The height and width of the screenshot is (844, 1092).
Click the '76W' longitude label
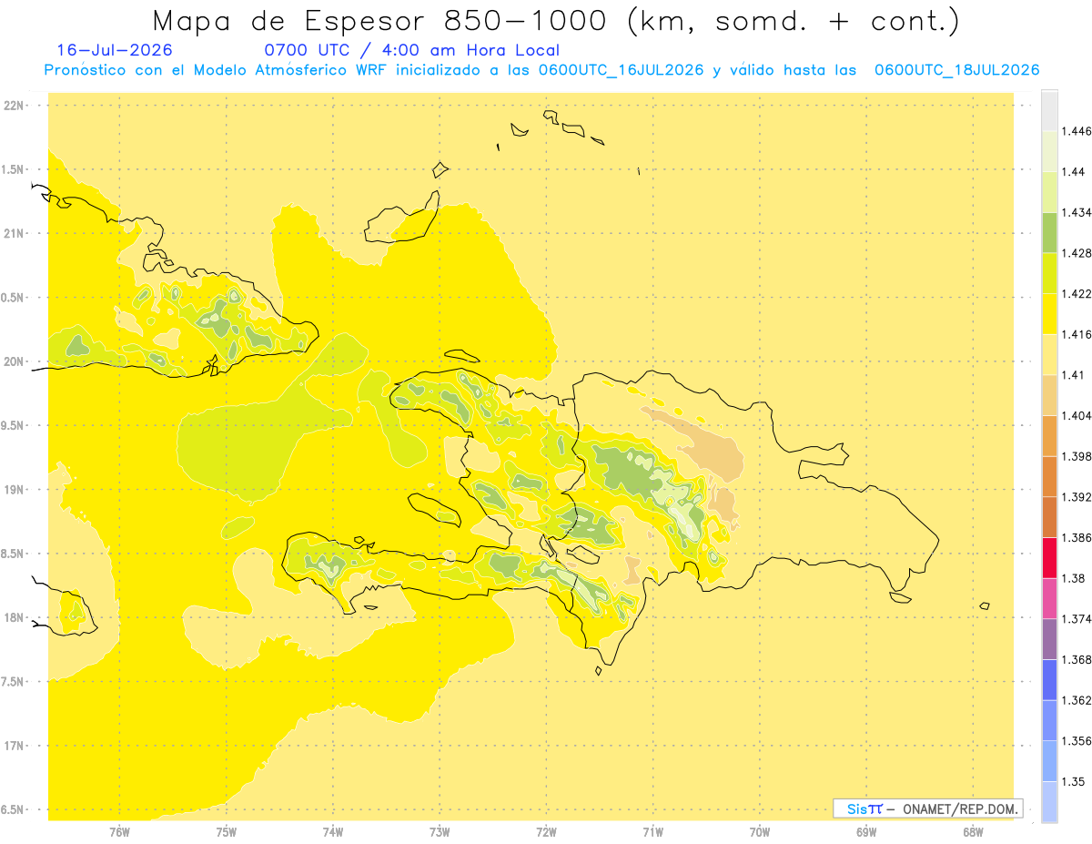(119, 832)
